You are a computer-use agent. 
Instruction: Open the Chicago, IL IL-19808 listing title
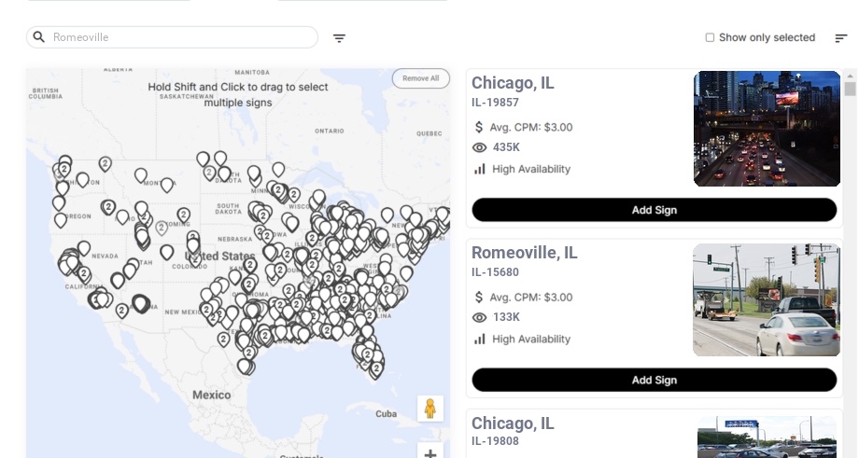pos(513,423)
